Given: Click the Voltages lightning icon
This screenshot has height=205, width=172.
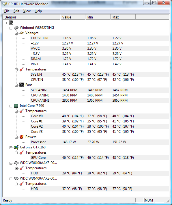Looking at the screenshot, I should 22,33.
